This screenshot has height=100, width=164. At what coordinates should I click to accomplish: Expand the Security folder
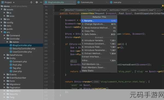pos(4,94)
